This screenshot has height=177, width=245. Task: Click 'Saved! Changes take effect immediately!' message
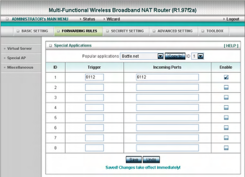143,167
